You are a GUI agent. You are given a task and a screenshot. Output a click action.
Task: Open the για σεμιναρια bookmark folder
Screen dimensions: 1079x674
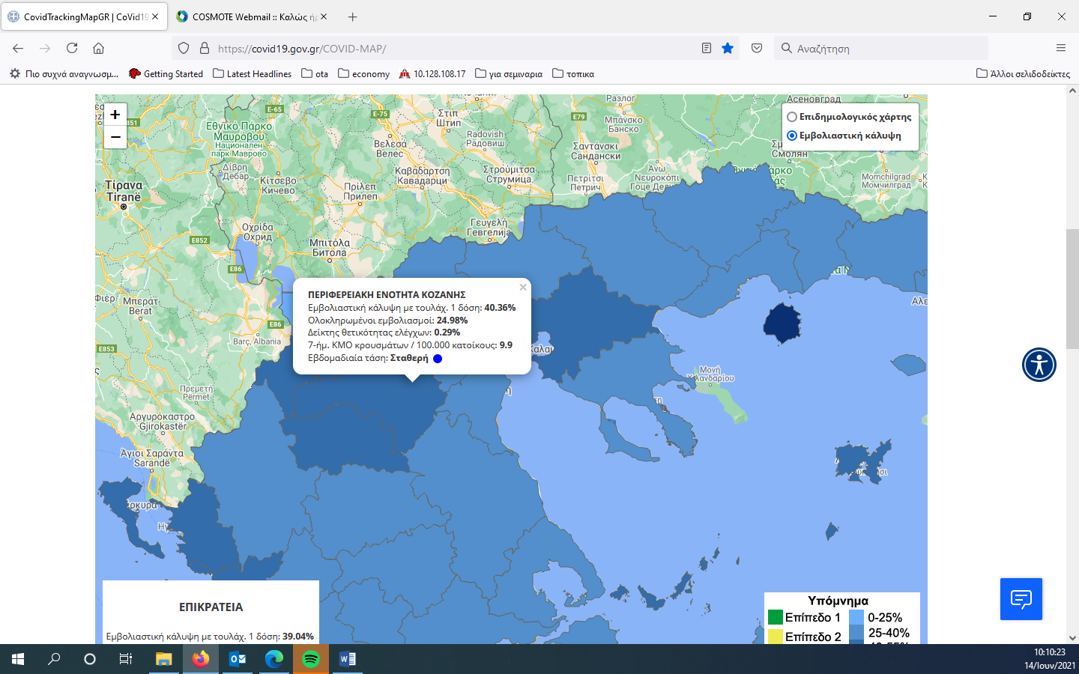click(508, 73)
